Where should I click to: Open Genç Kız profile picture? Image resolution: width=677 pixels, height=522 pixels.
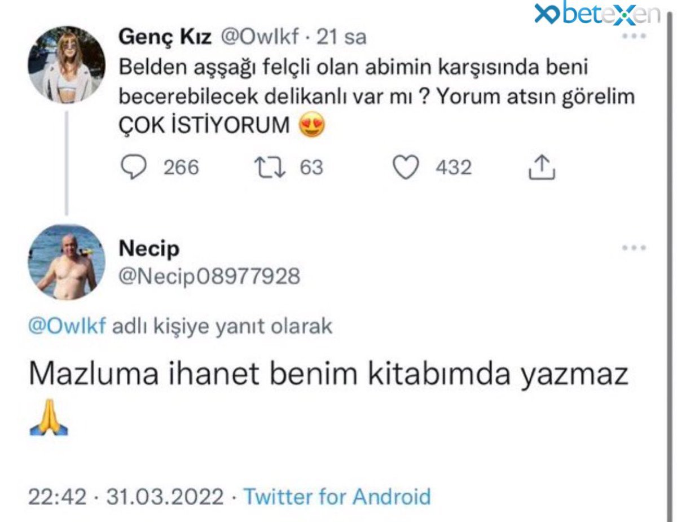(67, 64)
